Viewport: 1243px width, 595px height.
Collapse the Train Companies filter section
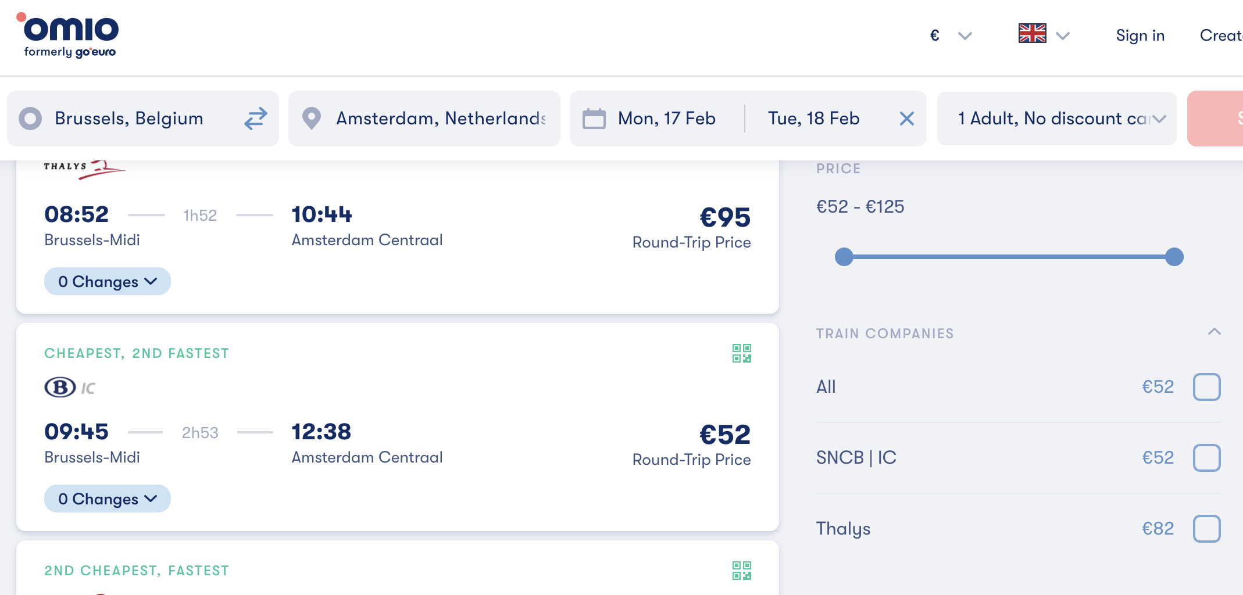coord(1214,332)
